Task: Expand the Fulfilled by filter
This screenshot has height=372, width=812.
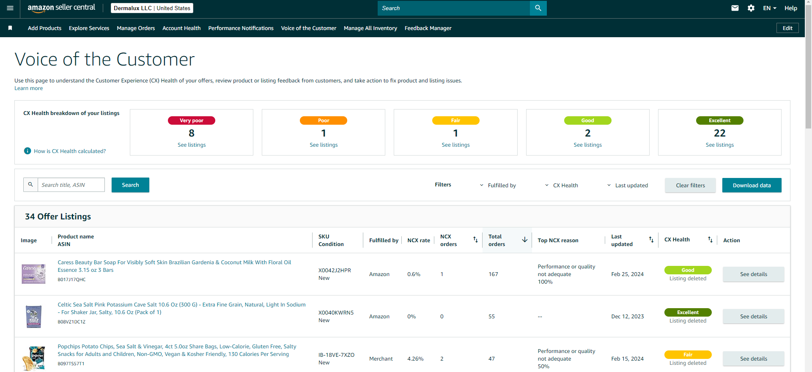Action: [x=498, y=185]
